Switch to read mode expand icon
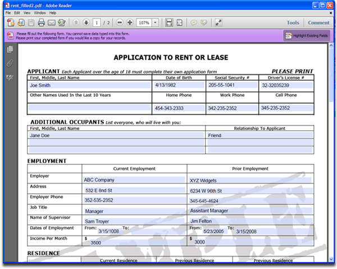The height and width of the screenshot is (269, 337). coord(218,23)
